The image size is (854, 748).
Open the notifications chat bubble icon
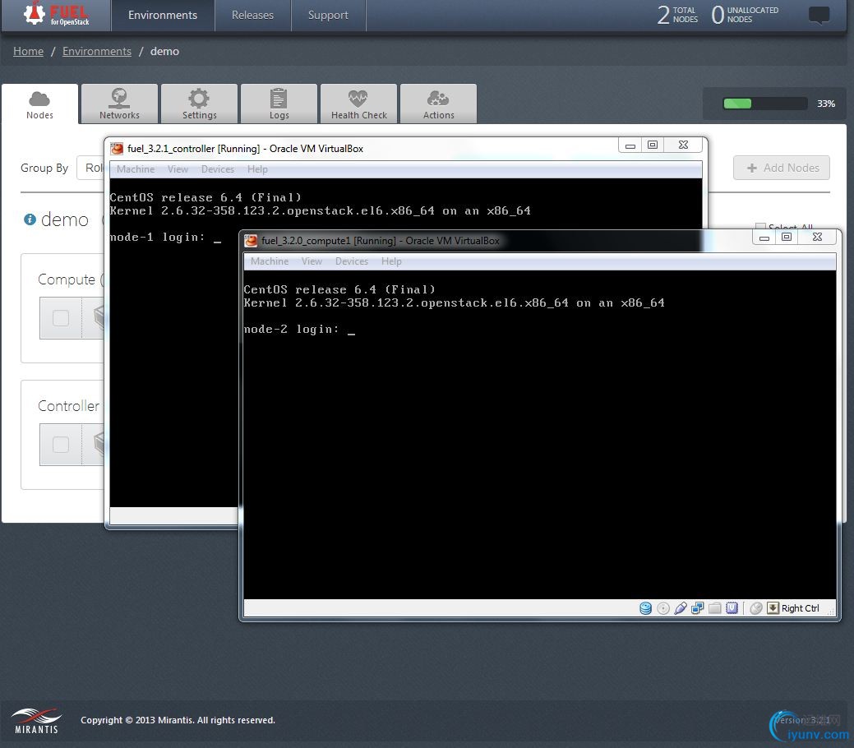[819, 15]
